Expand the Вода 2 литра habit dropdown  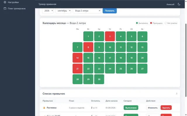[87, 11]
